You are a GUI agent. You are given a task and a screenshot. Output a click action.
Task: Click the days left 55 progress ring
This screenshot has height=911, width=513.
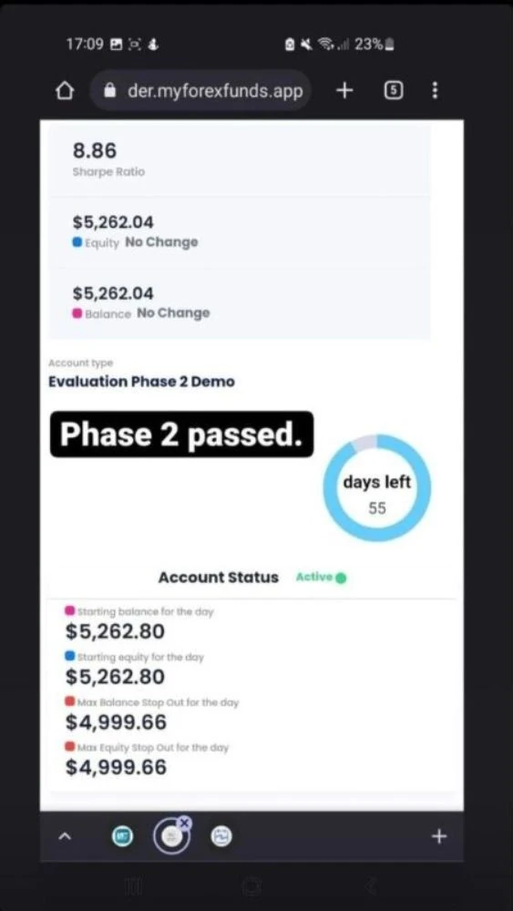pos(377,488)
